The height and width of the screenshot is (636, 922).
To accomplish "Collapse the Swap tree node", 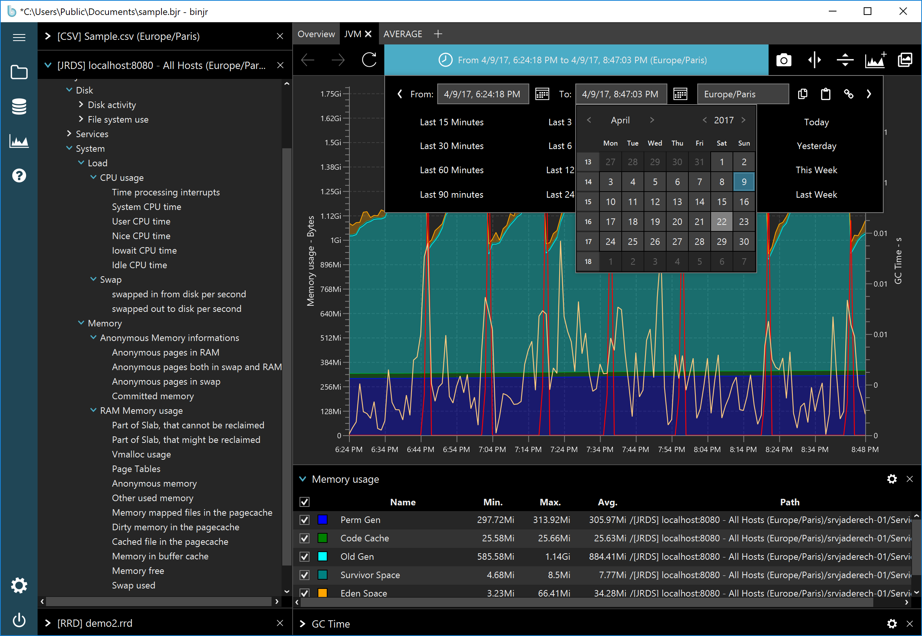I will 93,279.
